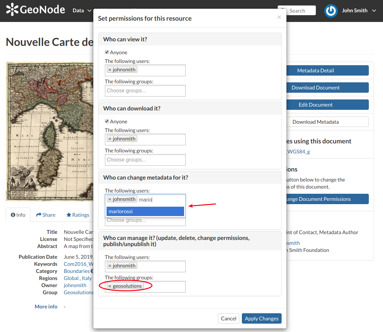Click users field under Who can manage
Image resolution: width=383 pixels, height=332 pixels.
pos(145,266)
